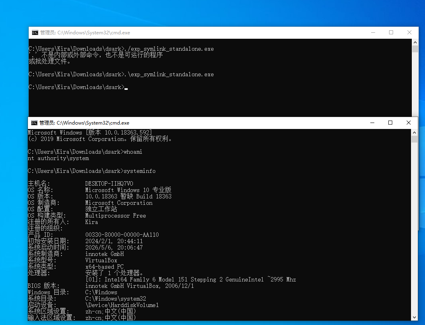Maximize the front cmd window
The width and height of the screenshot is (425, 325).
[390, 123]
